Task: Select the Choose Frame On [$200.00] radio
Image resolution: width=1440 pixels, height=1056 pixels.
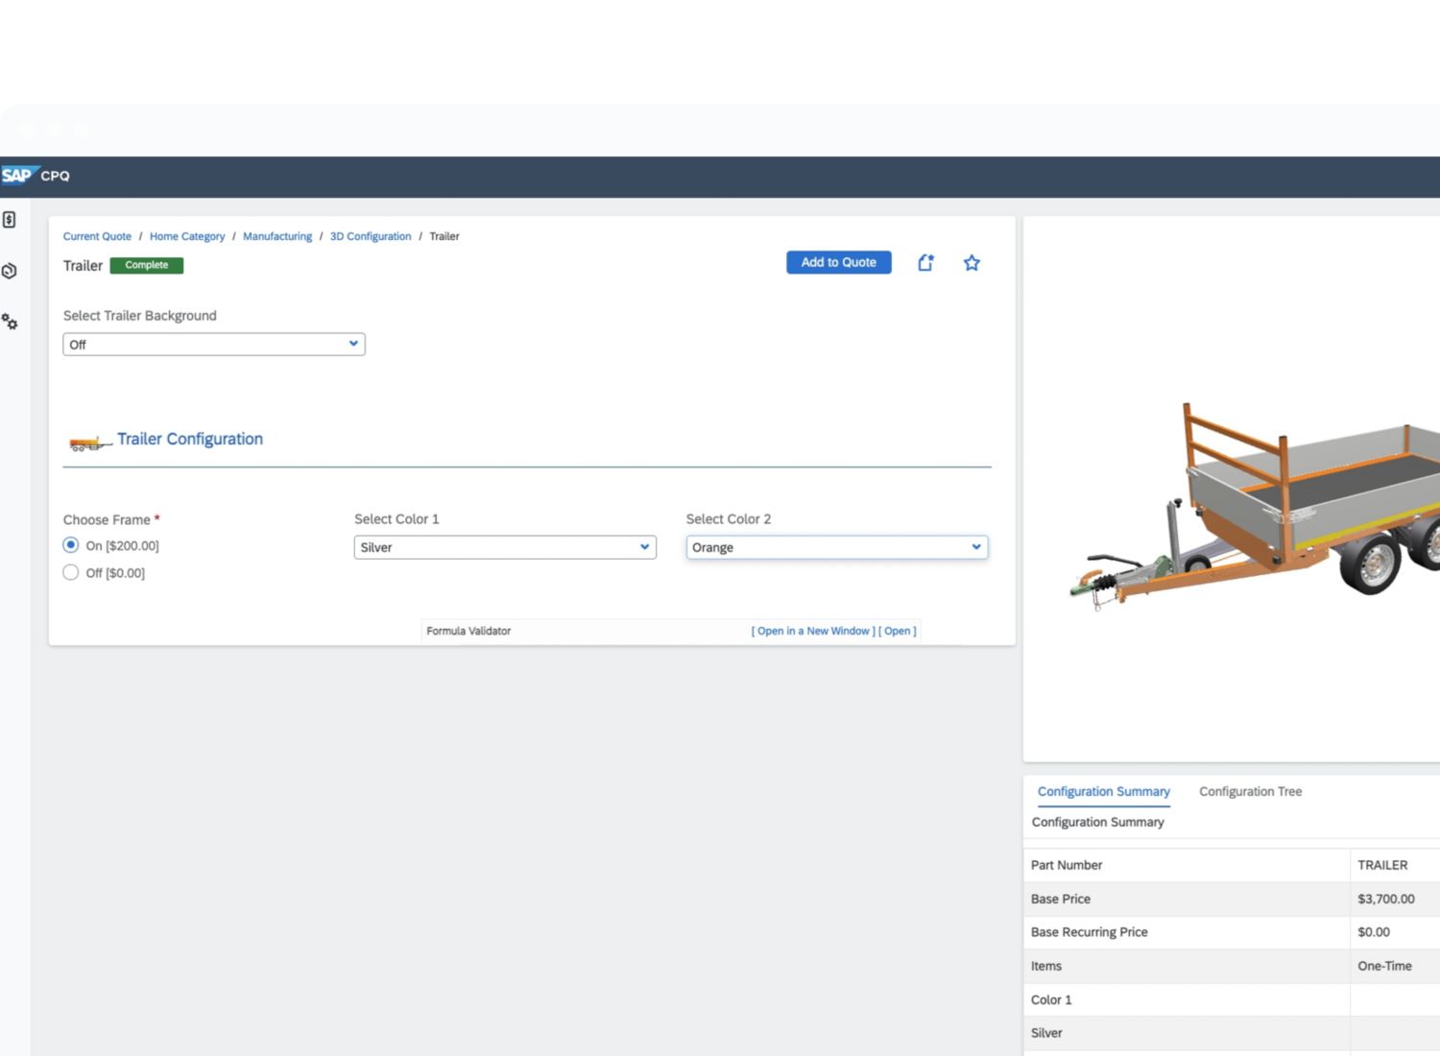Action: pos(71,545)
